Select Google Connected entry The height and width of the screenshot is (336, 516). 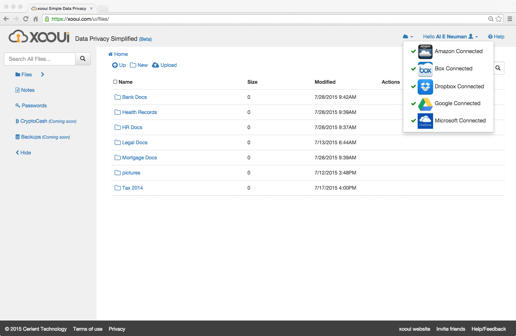(x=448, y=103)
